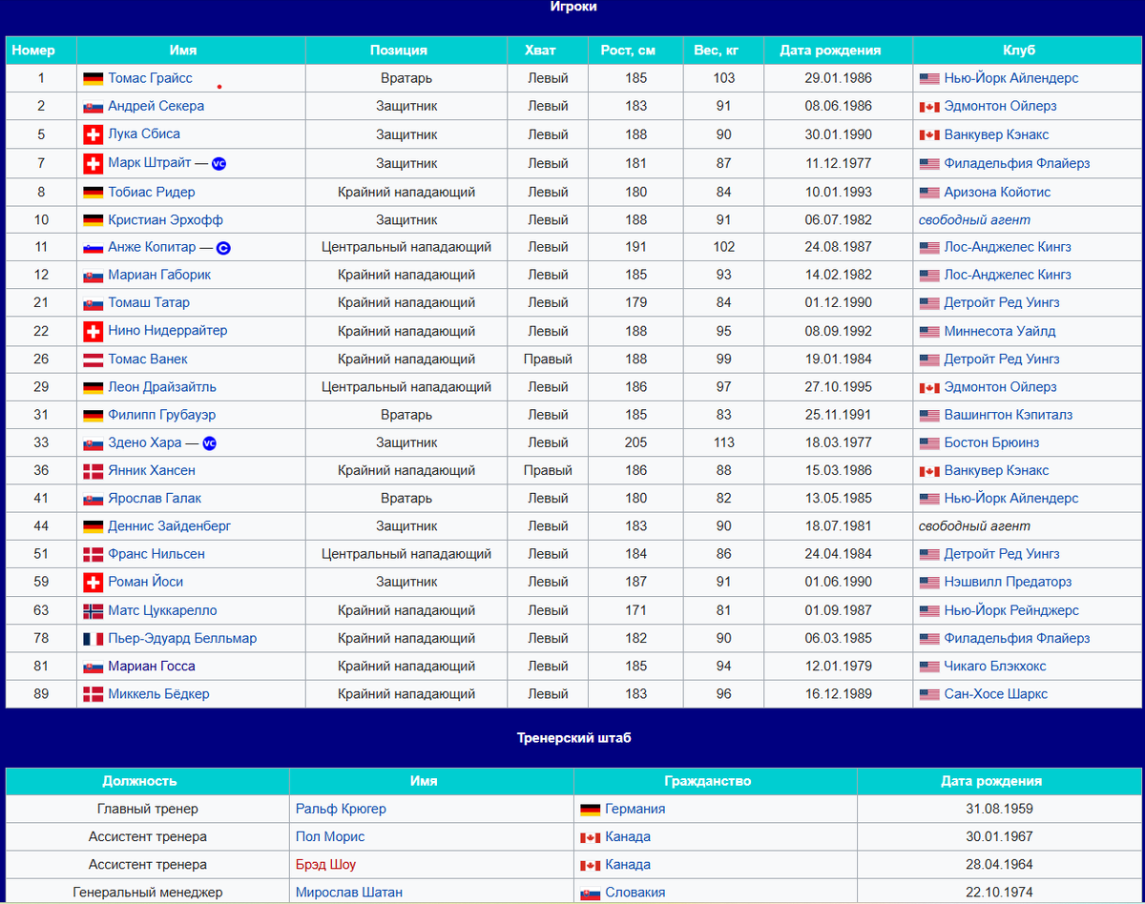1145x904 pixels.
Task: Select the weight value 113
Action: [x=724, y=442]
